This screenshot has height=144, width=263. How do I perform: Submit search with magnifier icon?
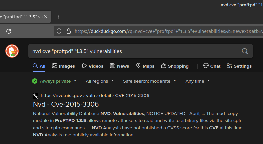point(245,51)
